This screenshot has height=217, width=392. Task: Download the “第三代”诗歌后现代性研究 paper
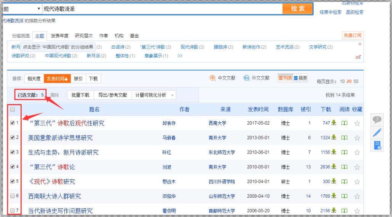(x=334, y=123)
